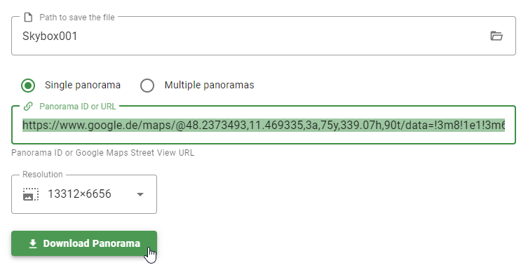This screenshot has height=270, width=528.
Task: Click the helper text below URL field
Action: (x=102, y=153)
